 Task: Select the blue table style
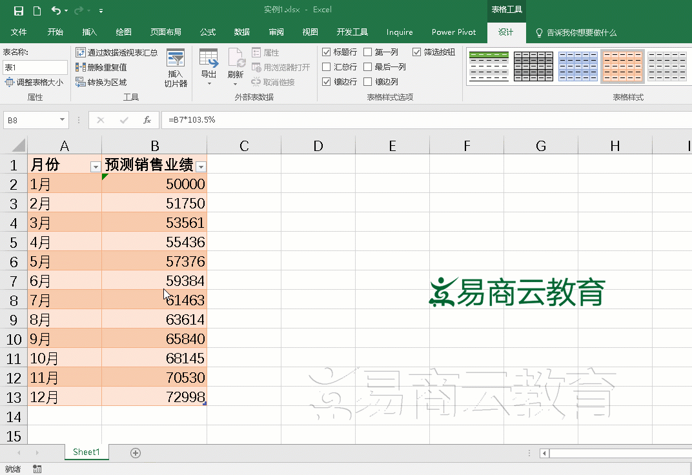pos(578,66)
